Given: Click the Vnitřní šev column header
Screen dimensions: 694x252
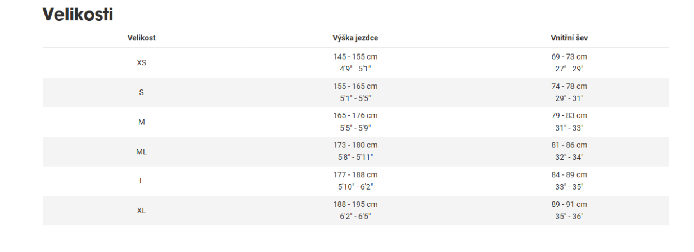Looking at the screenshot, I should pos(569,38).
